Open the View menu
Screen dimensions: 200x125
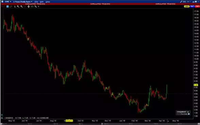(x=48, y=2)
